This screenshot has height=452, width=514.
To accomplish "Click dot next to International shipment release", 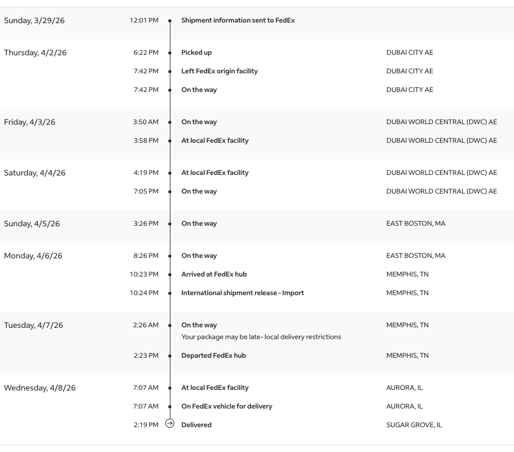I will tap(170, 293).
